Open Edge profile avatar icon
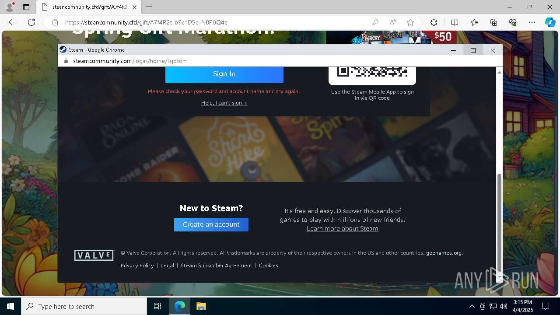This screenshot has width=560, height=315. tap(10, 7)
